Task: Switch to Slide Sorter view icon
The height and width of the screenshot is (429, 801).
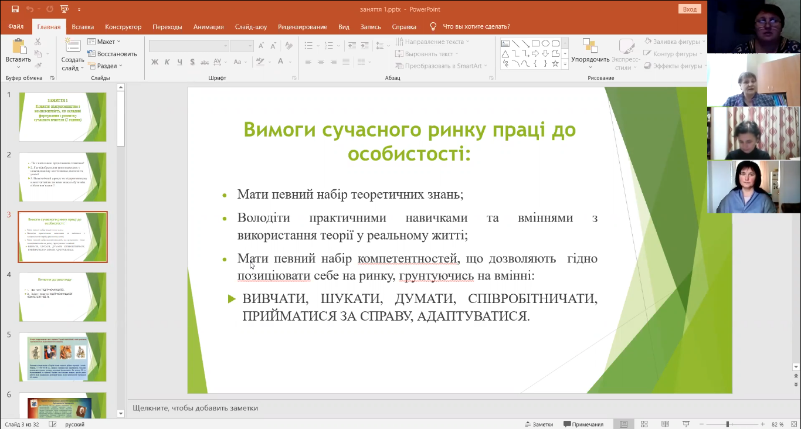Action: (x=644, y=424)
